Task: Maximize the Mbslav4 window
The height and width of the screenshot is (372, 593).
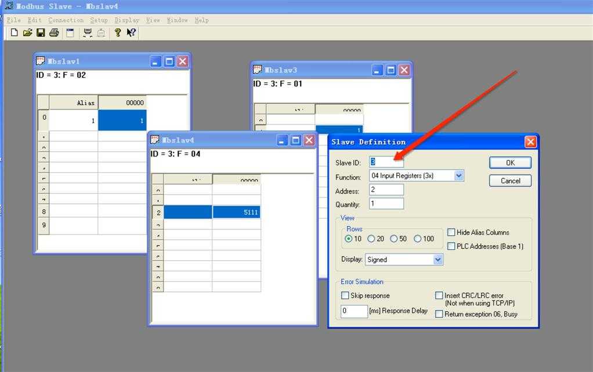Action: point(296,140)
